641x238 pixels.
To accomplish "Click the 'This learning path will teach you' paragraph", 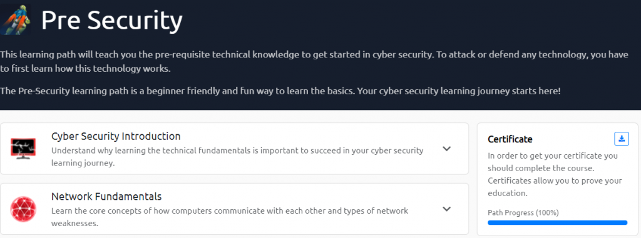I will (314, 62).
